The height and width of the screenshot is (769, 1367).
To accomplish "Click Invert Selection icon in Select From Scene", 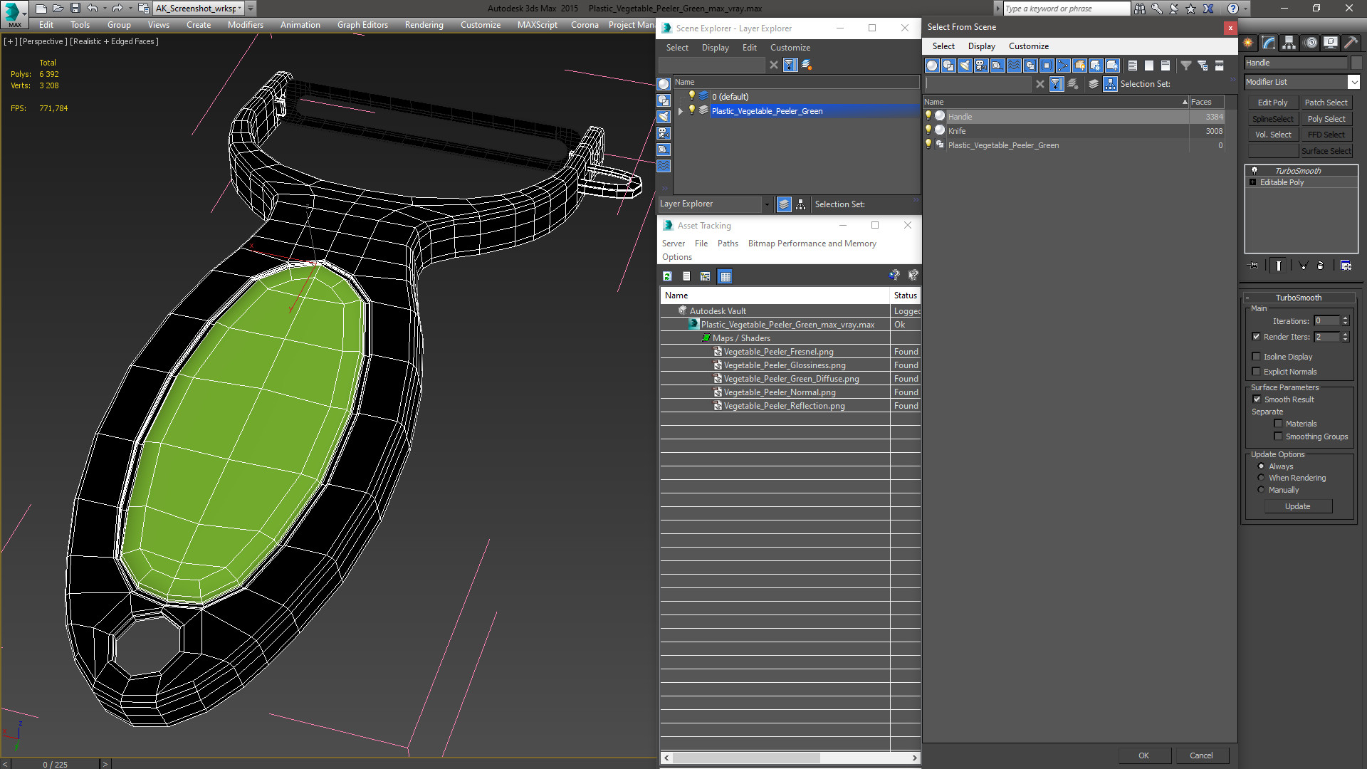I will click(1166, 66).
